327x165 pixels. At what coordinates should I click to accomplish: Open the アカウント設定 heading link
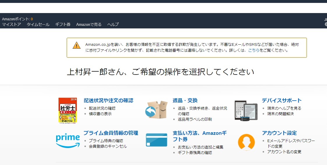279,133
